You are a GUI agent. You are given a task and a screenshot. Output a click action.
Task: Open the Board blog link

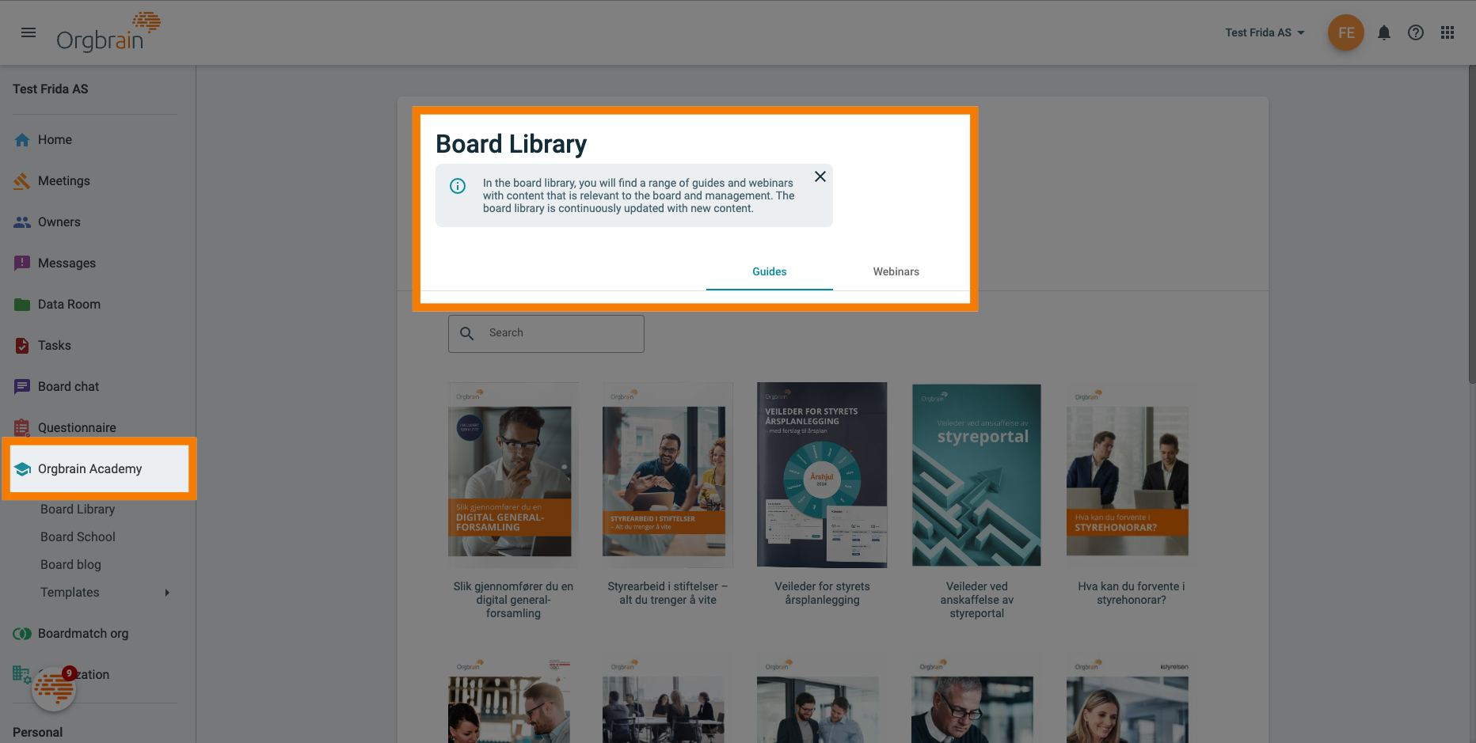point(70,564)
